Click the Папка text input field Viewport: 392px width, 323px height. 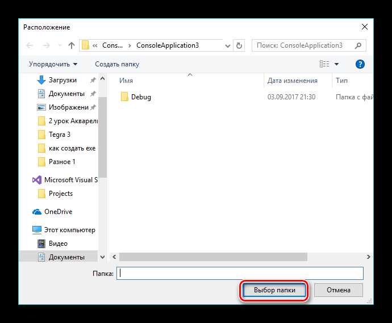point(240,274)
